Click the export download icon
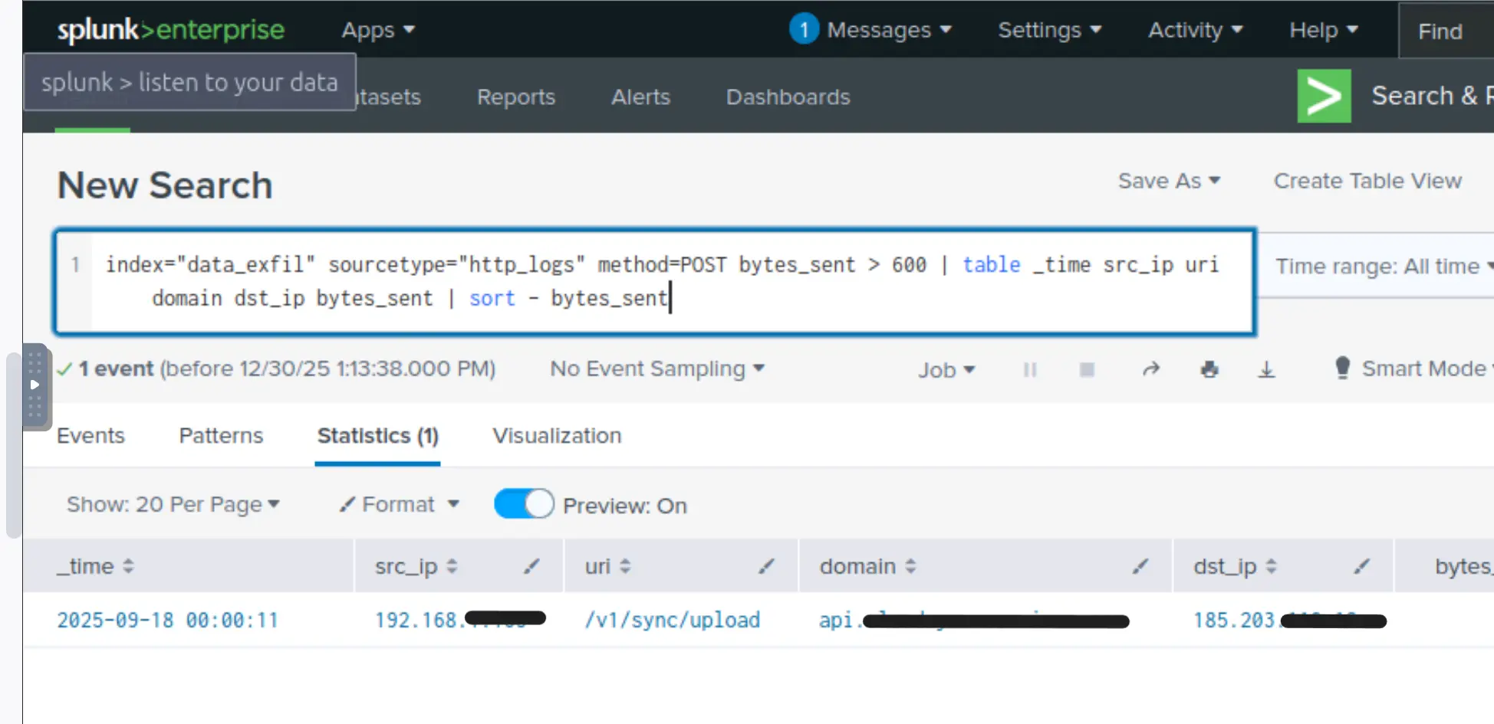 click(x=1266, y=370)
